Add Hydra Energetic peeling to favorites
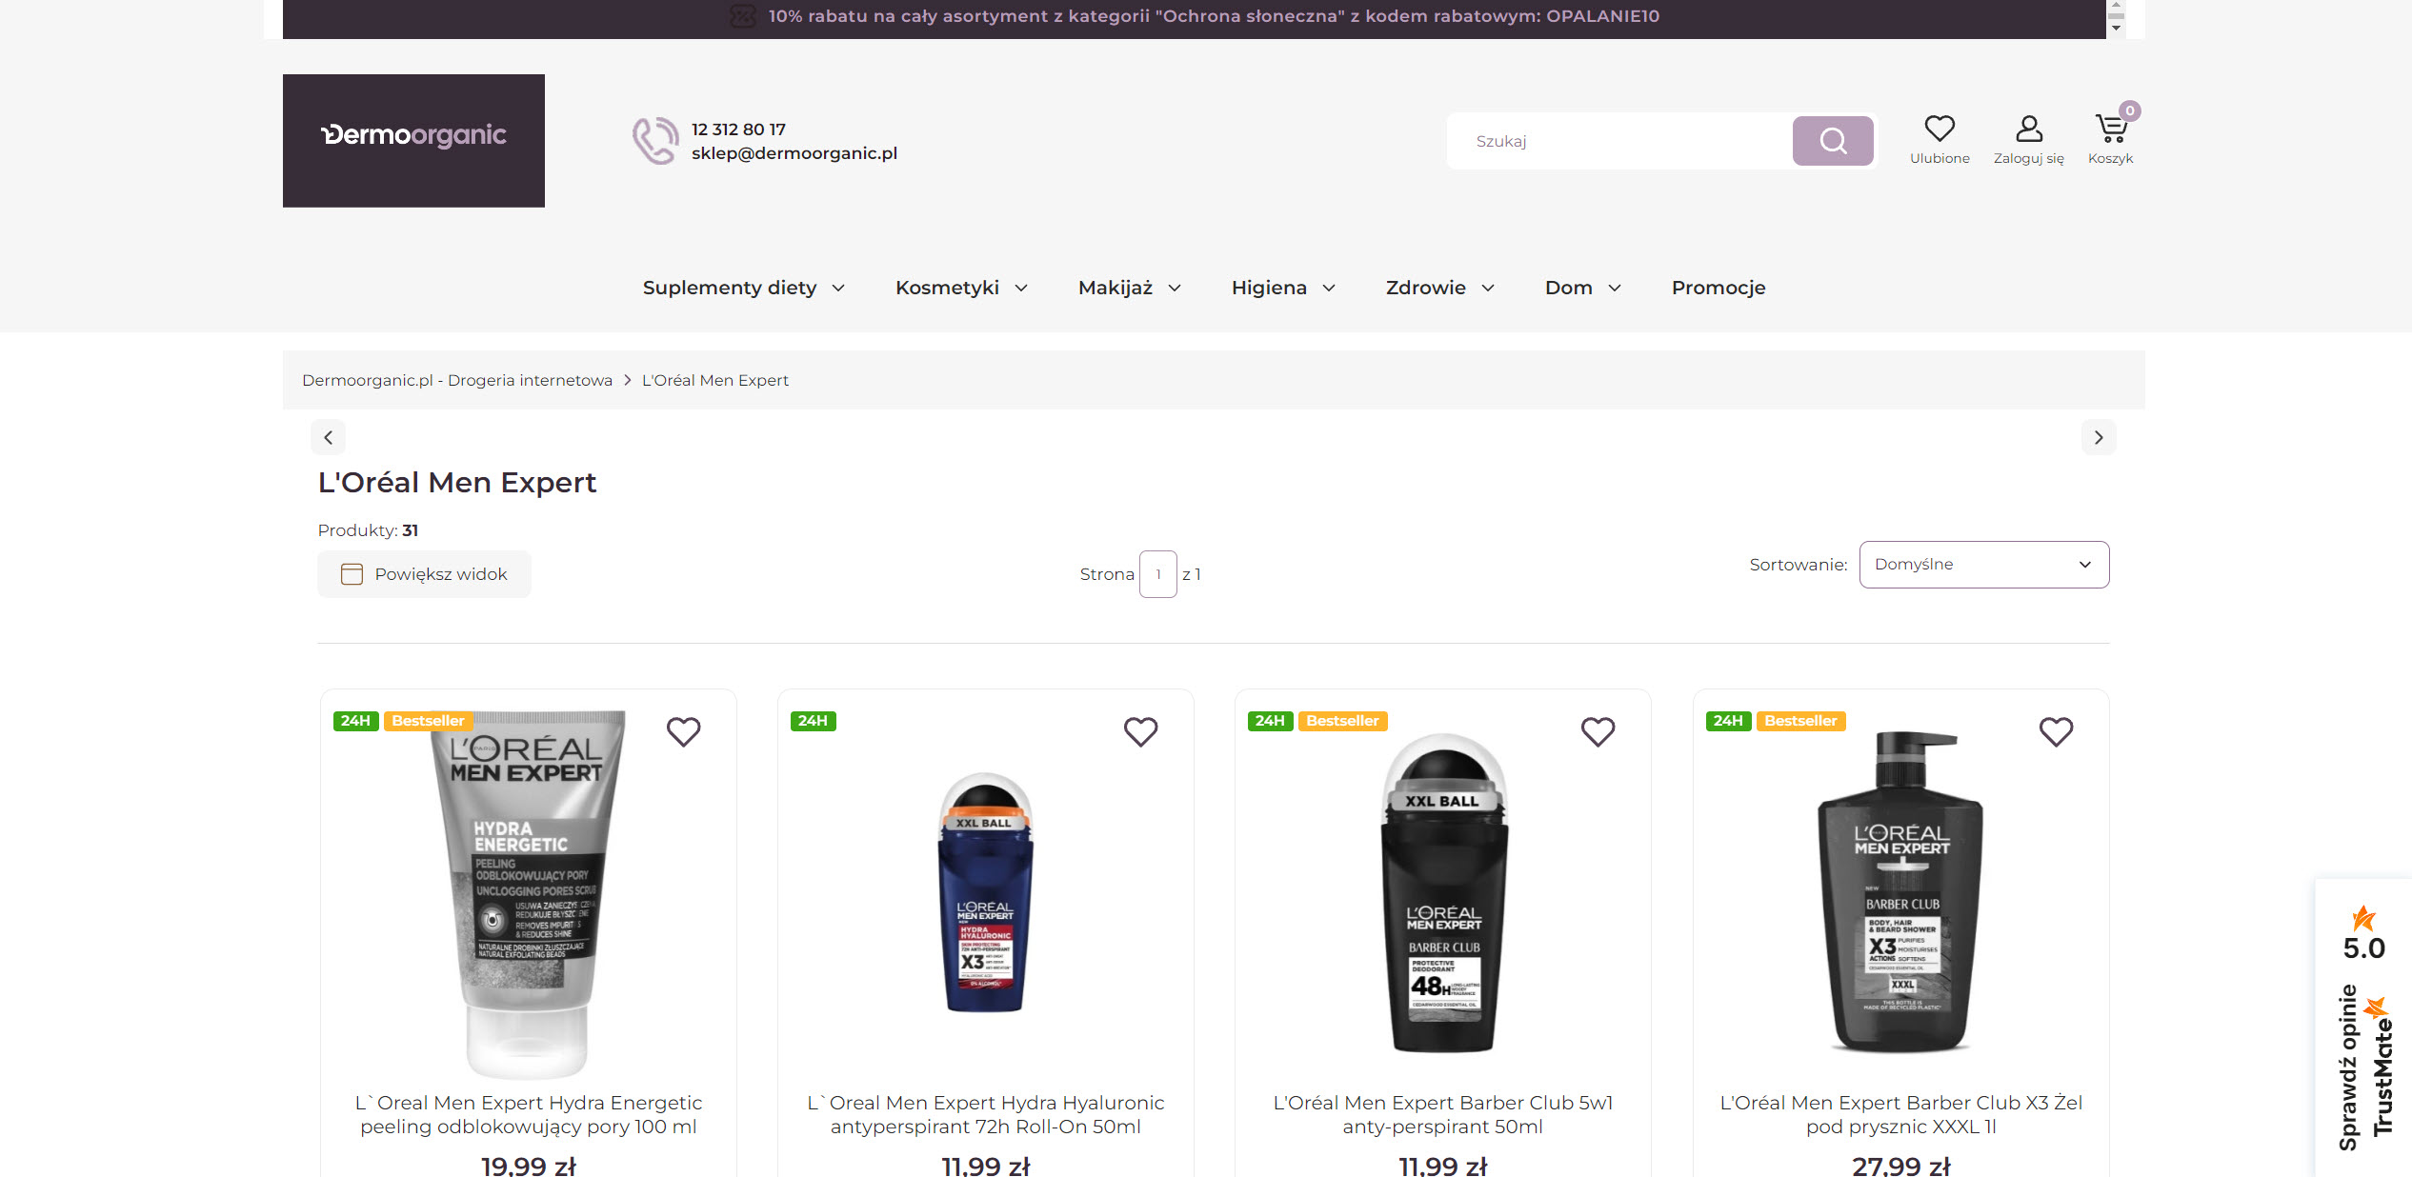 point(683,731)
